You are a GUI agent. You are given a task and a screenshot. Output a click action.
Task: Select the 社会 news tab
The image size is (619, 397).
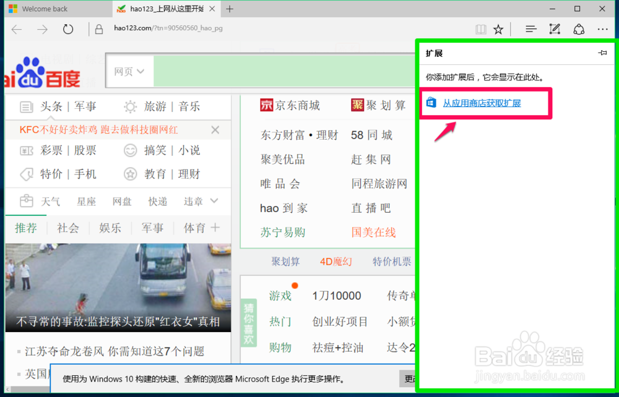(x=68, y=228)
